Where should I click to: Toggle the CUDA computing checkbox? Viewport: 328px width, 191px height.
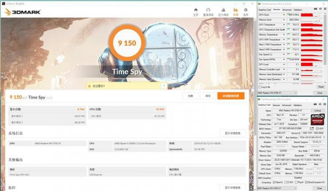point(286,182)
